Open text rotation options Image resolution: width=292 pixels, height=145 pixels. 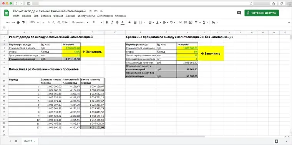(173, 23)
